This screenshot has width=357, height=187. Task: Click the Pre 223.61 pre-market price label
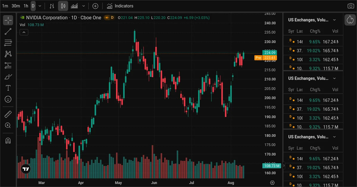pos(266,58)
